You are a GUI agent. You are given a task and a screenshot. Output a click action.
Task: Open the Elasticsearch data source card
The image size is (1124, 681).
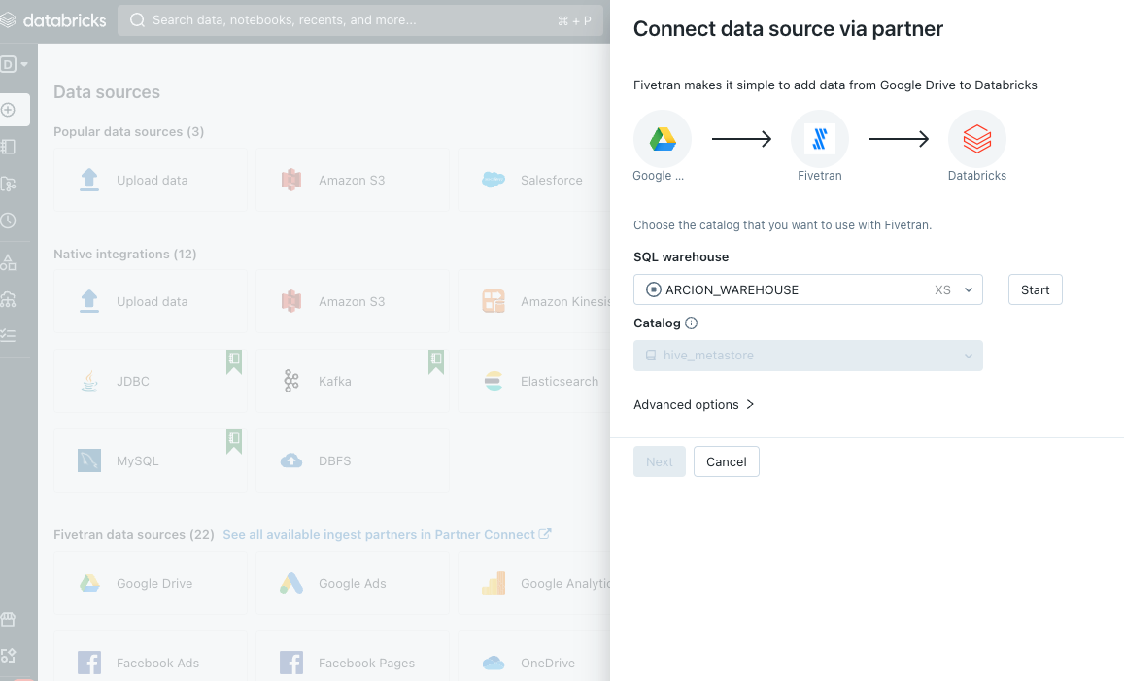[534, 382]
